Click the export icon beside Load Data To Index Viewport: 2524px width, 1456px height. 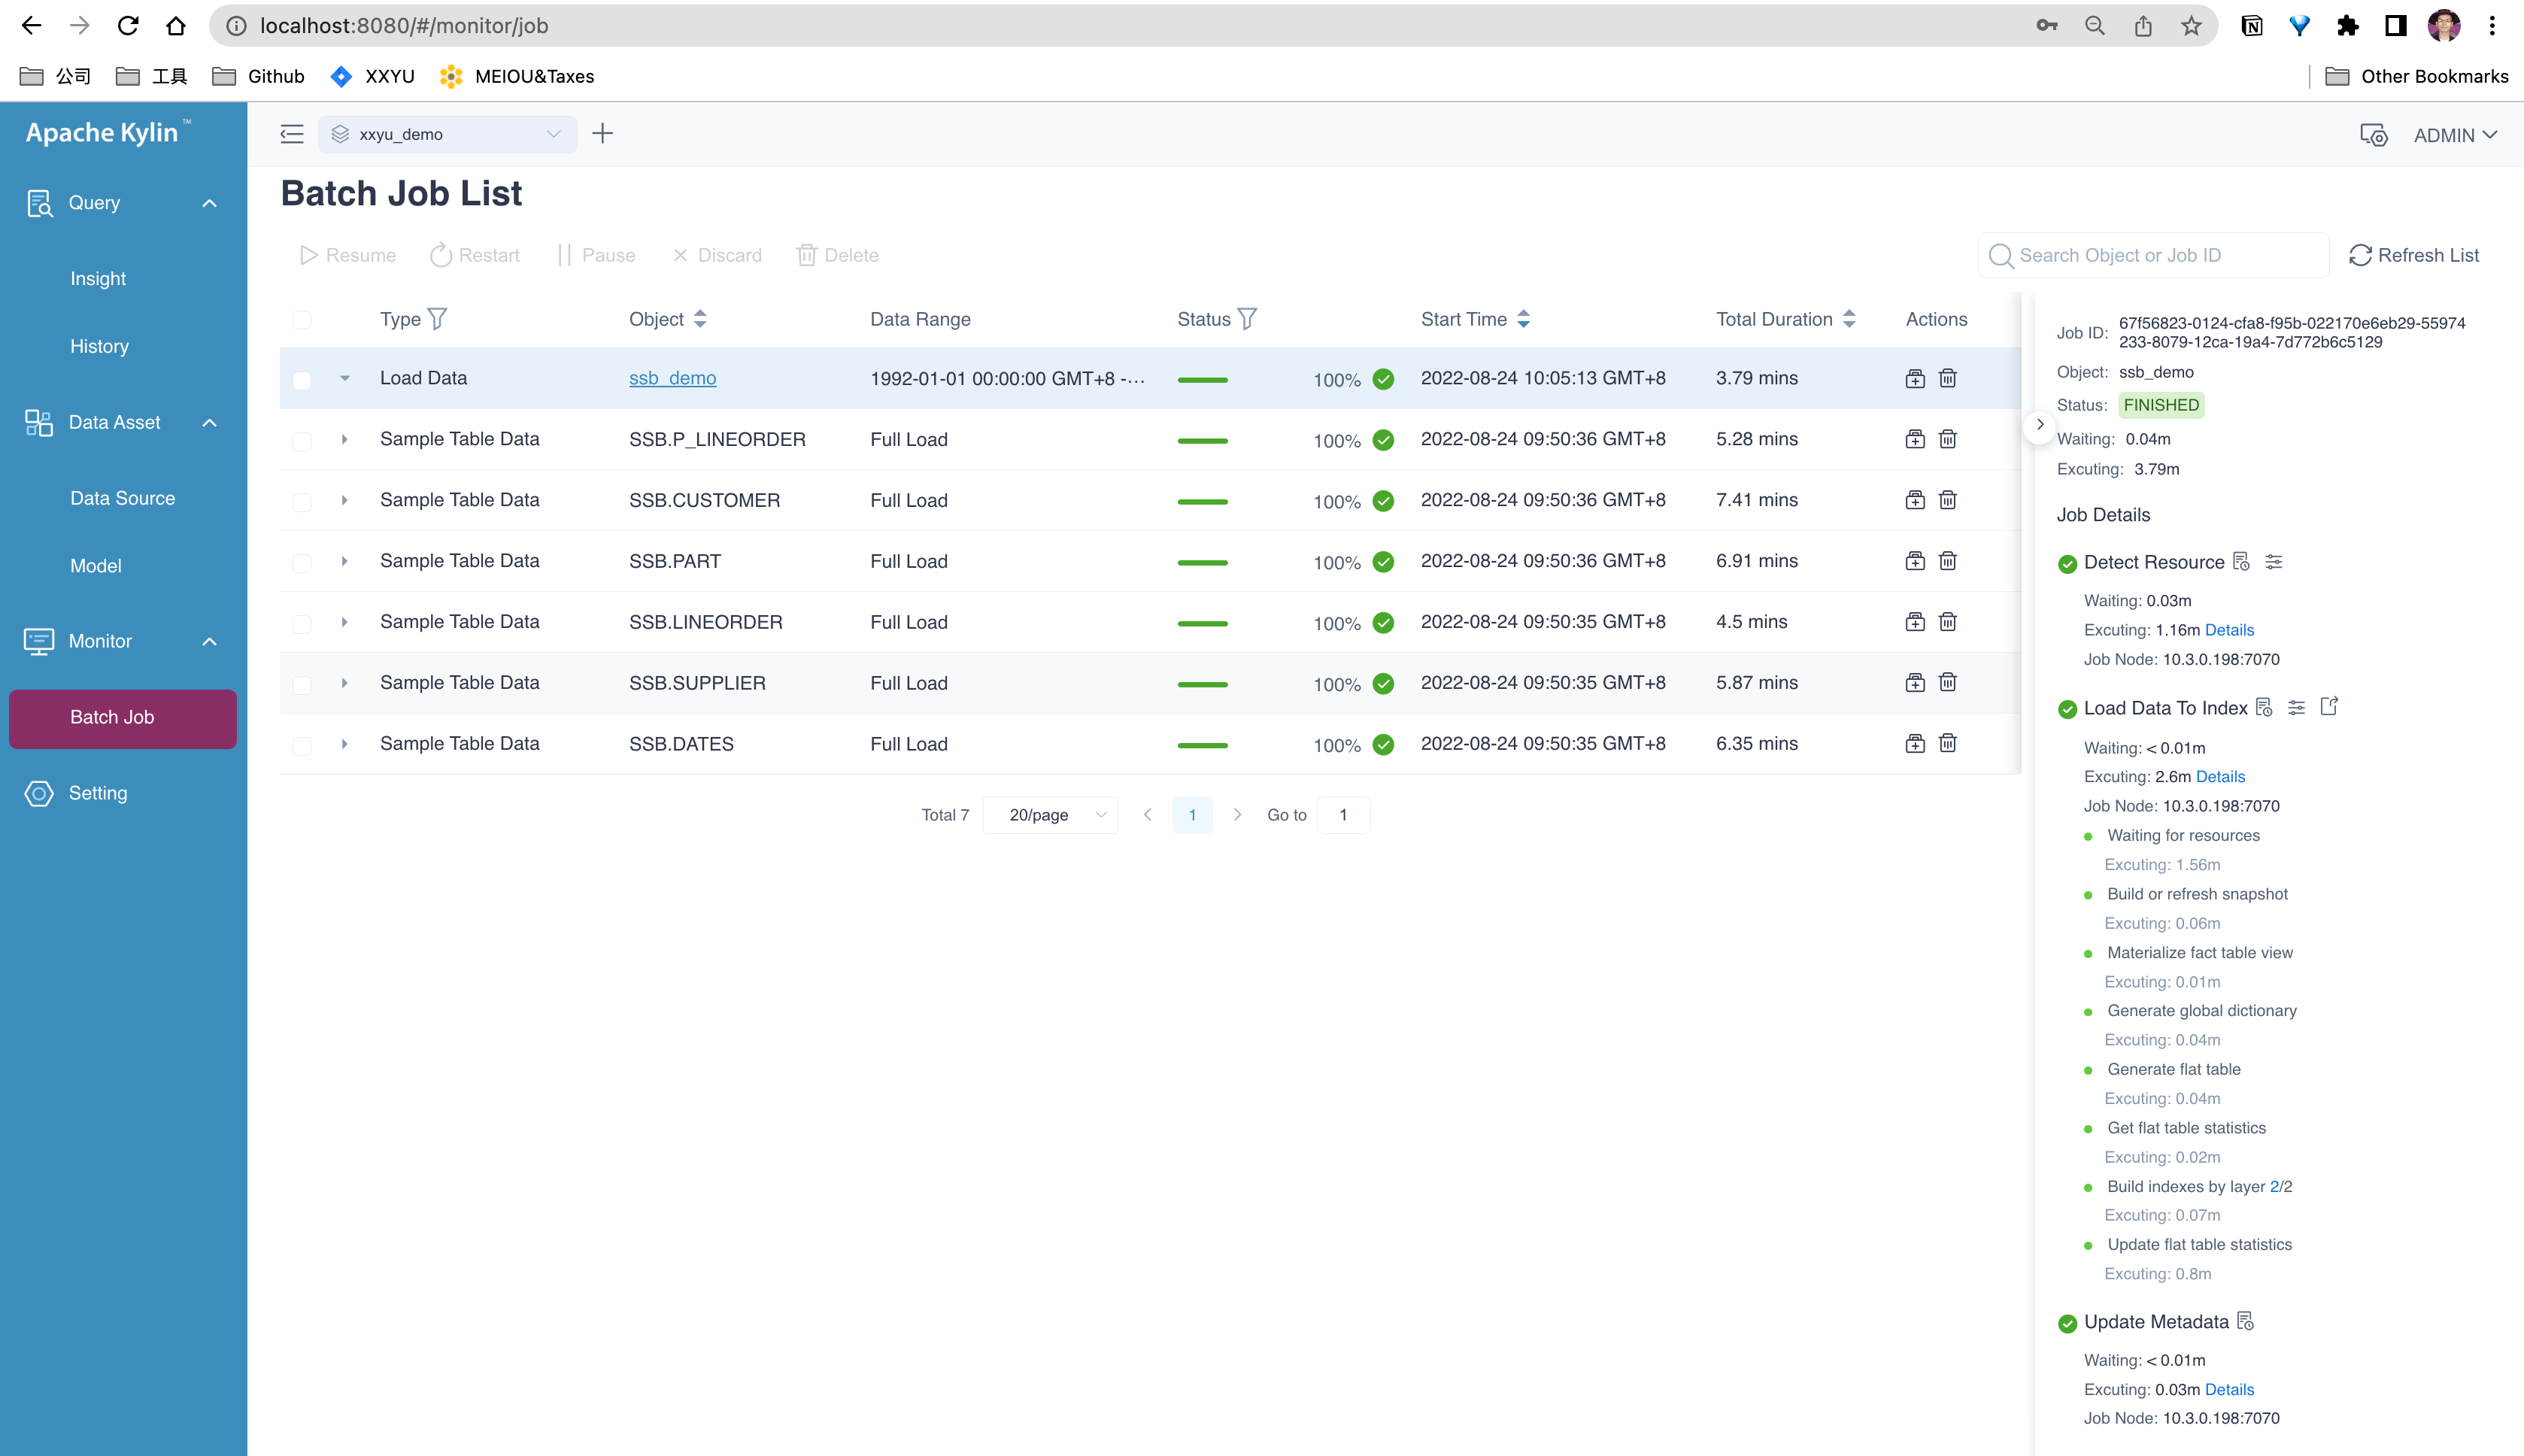[2329, 707]
